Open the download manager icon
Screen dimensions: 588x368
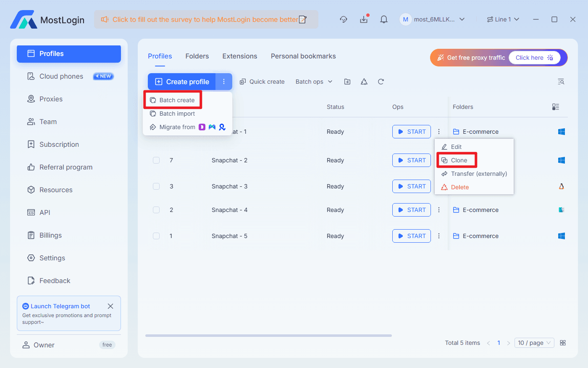click(364, 19)
